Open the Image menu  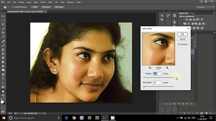(x=21, y=2)
